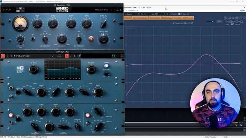Viewport: 246px width, 138px height.
Task: Click the Gem EQP mid Atten knob
Action: 70,92
